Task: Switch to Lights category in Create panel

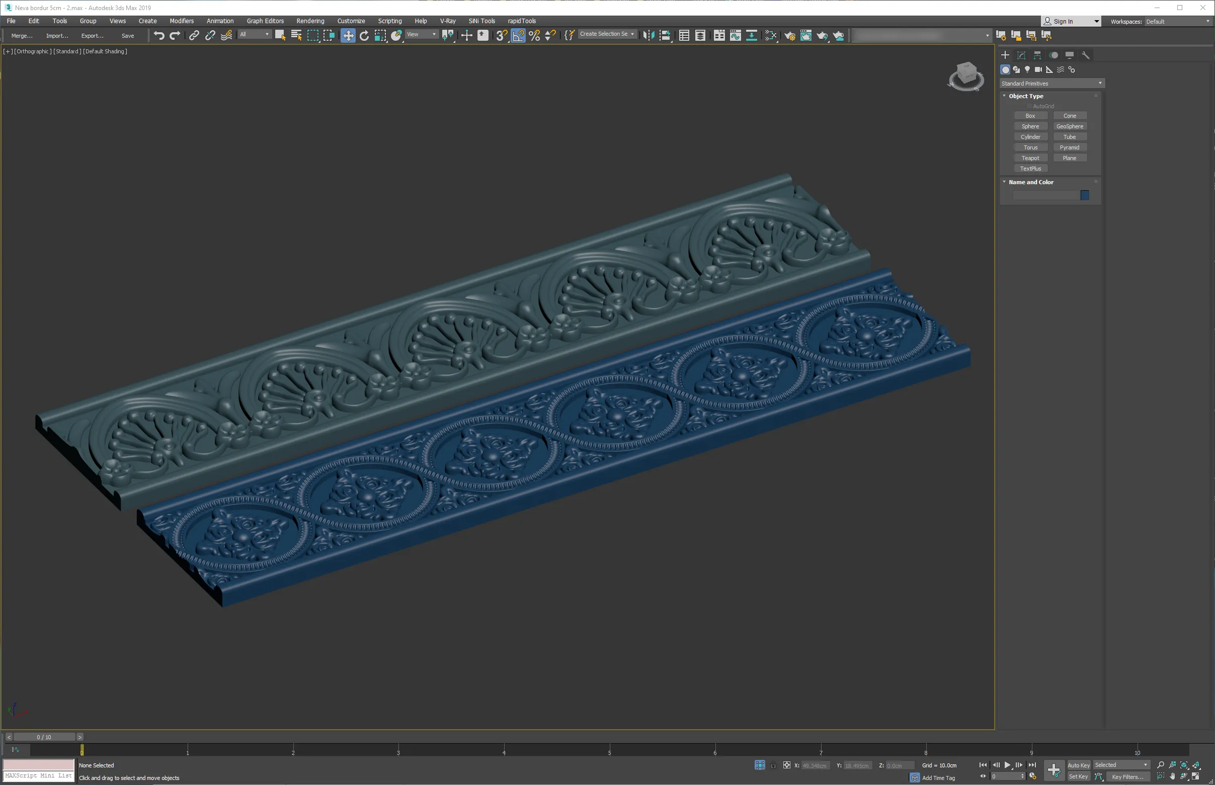Action: (1027, 69)
